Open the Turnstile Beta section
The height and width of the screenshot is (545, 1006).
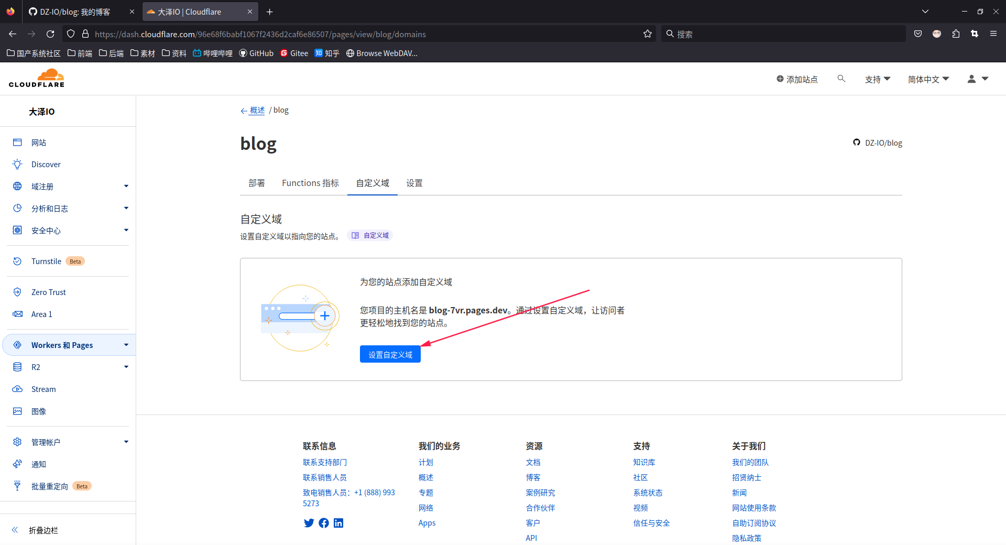tap(47, 261)
